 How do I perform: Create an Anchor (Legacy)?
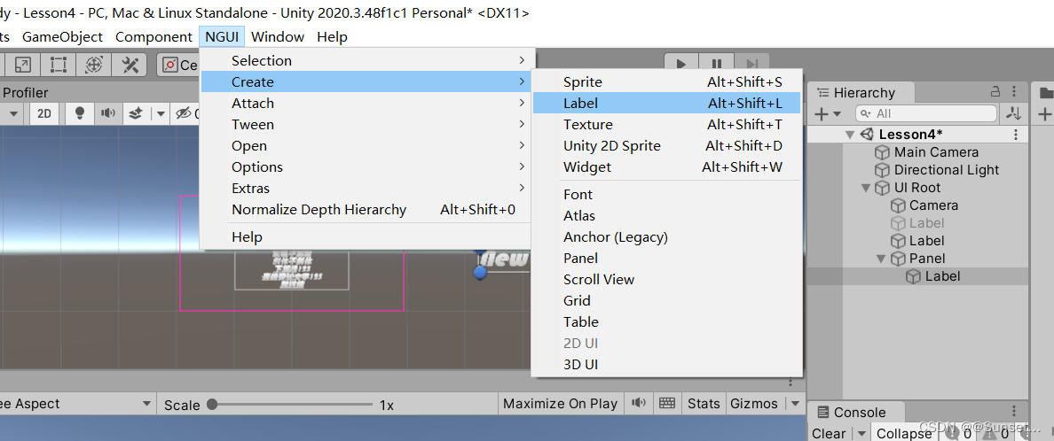pyautogui.click(x=667, y=237)
